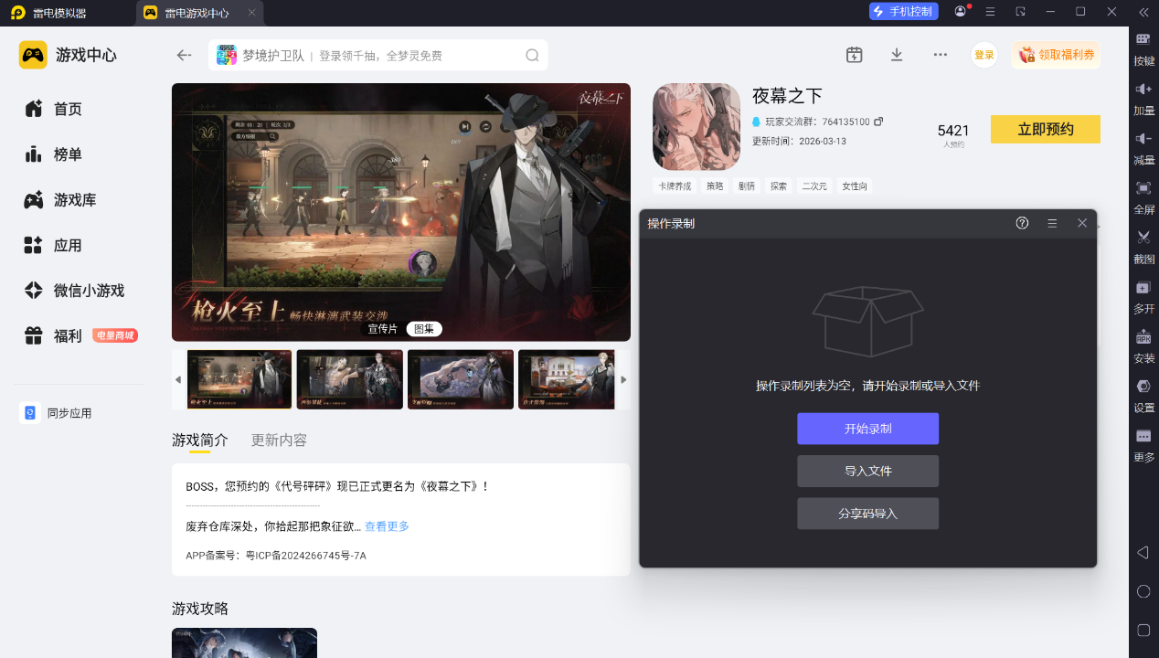Select the 二次元 tag
Viewport: 1159px width, 658px height.
tap(813, 186)
